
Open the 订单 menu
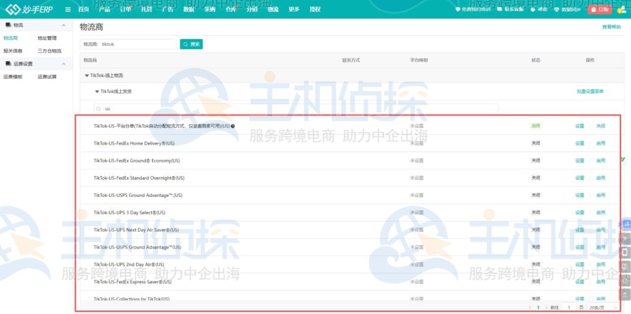click(x=126, y=9)
